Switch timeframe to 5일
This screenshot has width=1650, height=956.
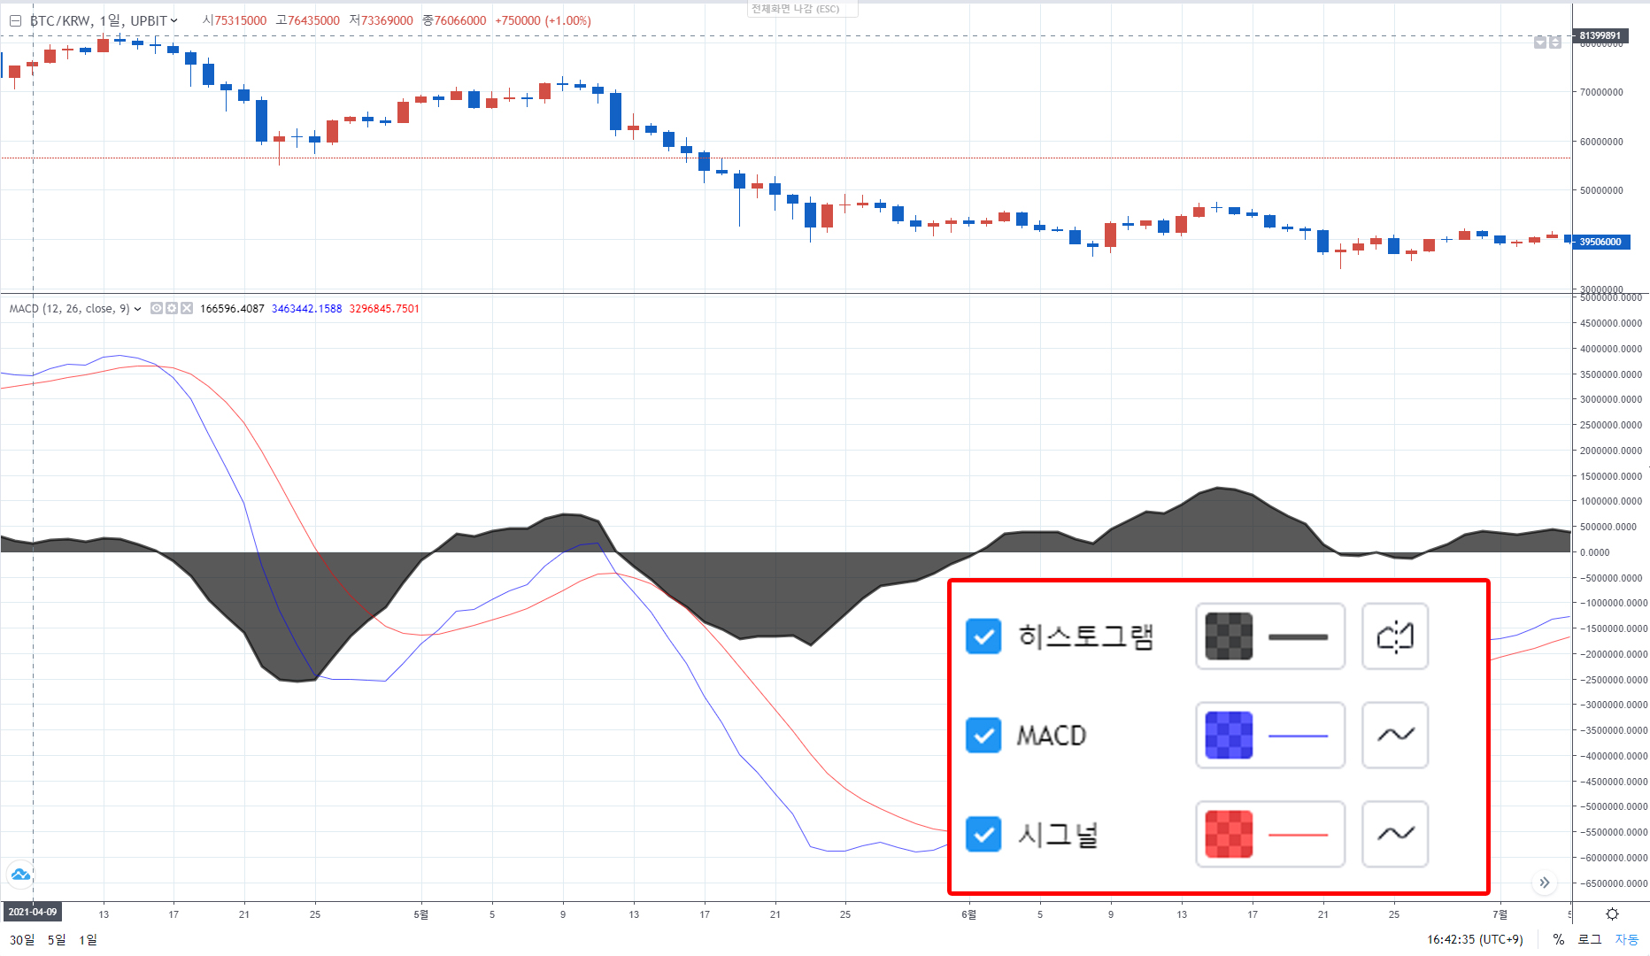pos(57,940)
